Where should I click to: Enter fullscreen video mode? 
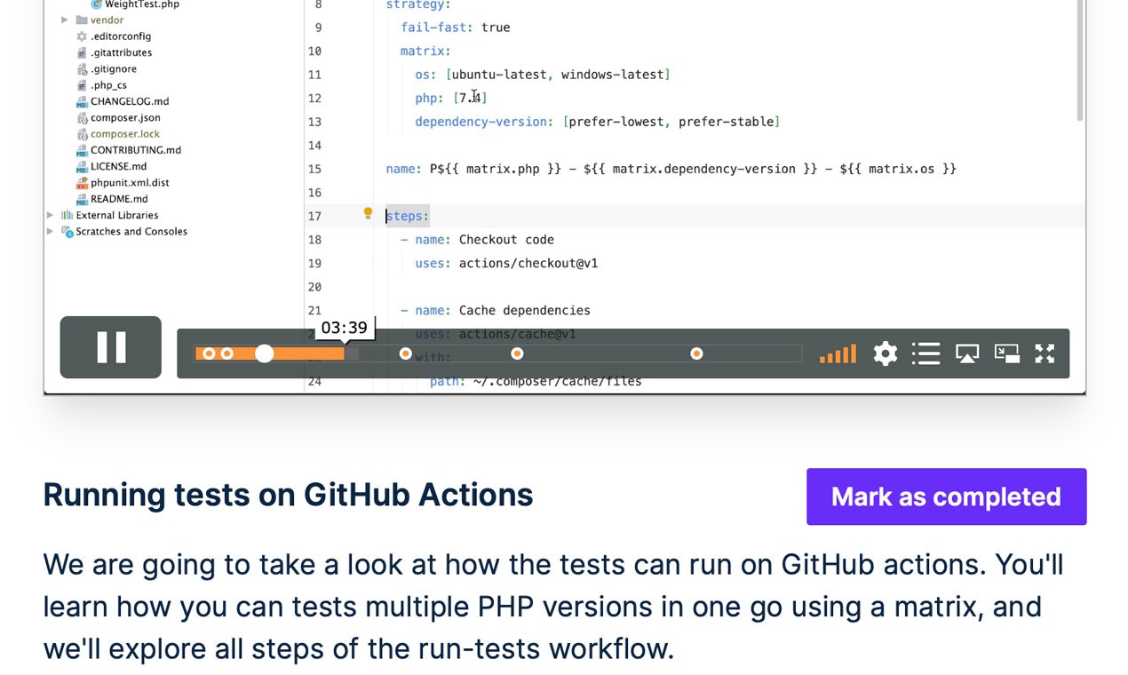tap(1045, 353)
